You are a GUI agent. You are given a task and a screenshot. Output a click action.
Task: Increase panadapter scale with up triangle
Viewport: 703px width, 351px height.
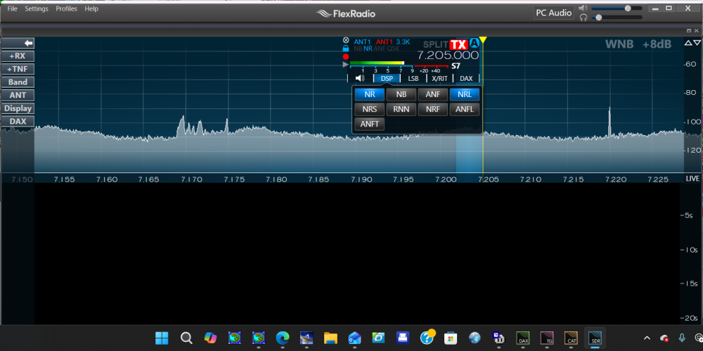point(688,43)
